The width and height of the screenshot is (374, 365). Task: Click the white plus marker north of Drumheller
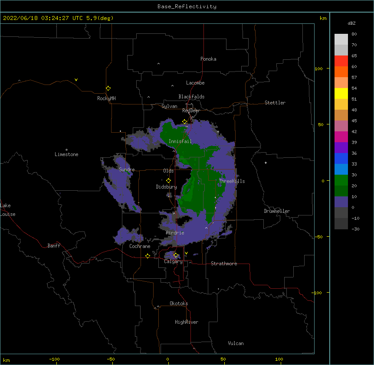click(x=266, y=163)
